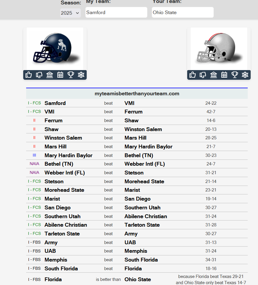Click Southern Utah in the San Diego row

click(143, 208)
